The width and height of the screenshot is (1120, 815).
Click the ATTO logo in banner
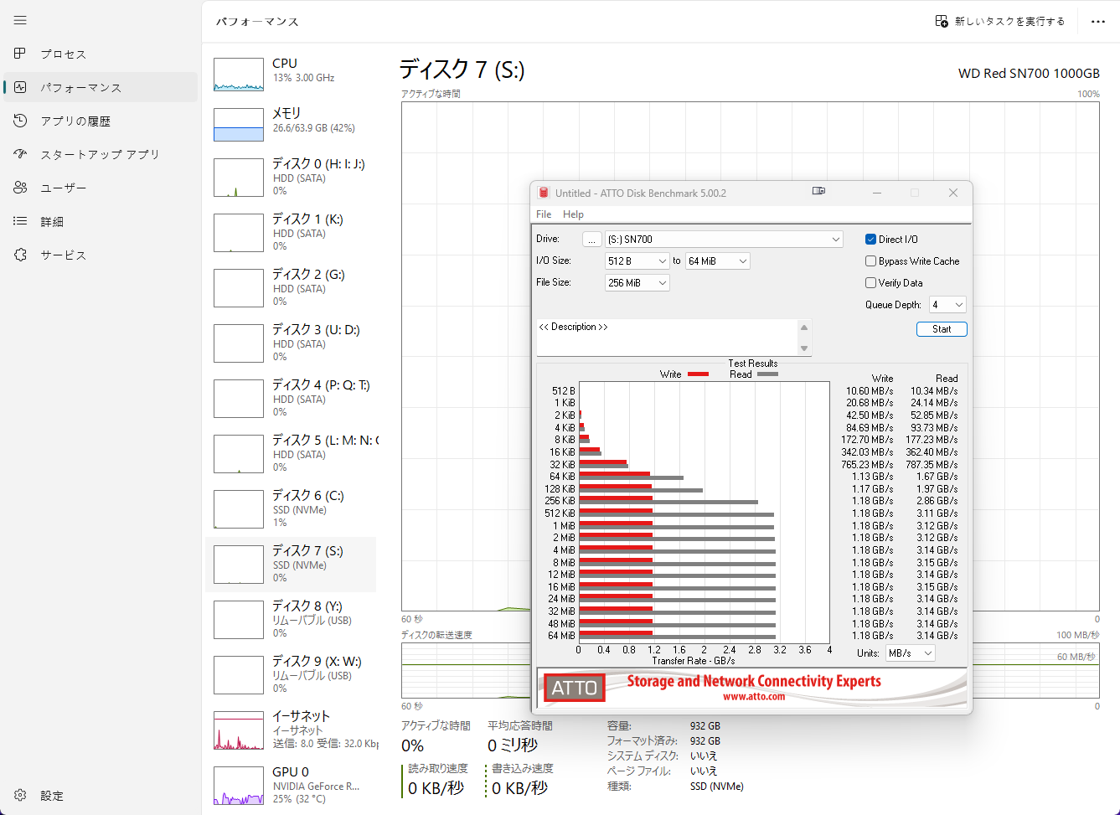pos(575,689)
